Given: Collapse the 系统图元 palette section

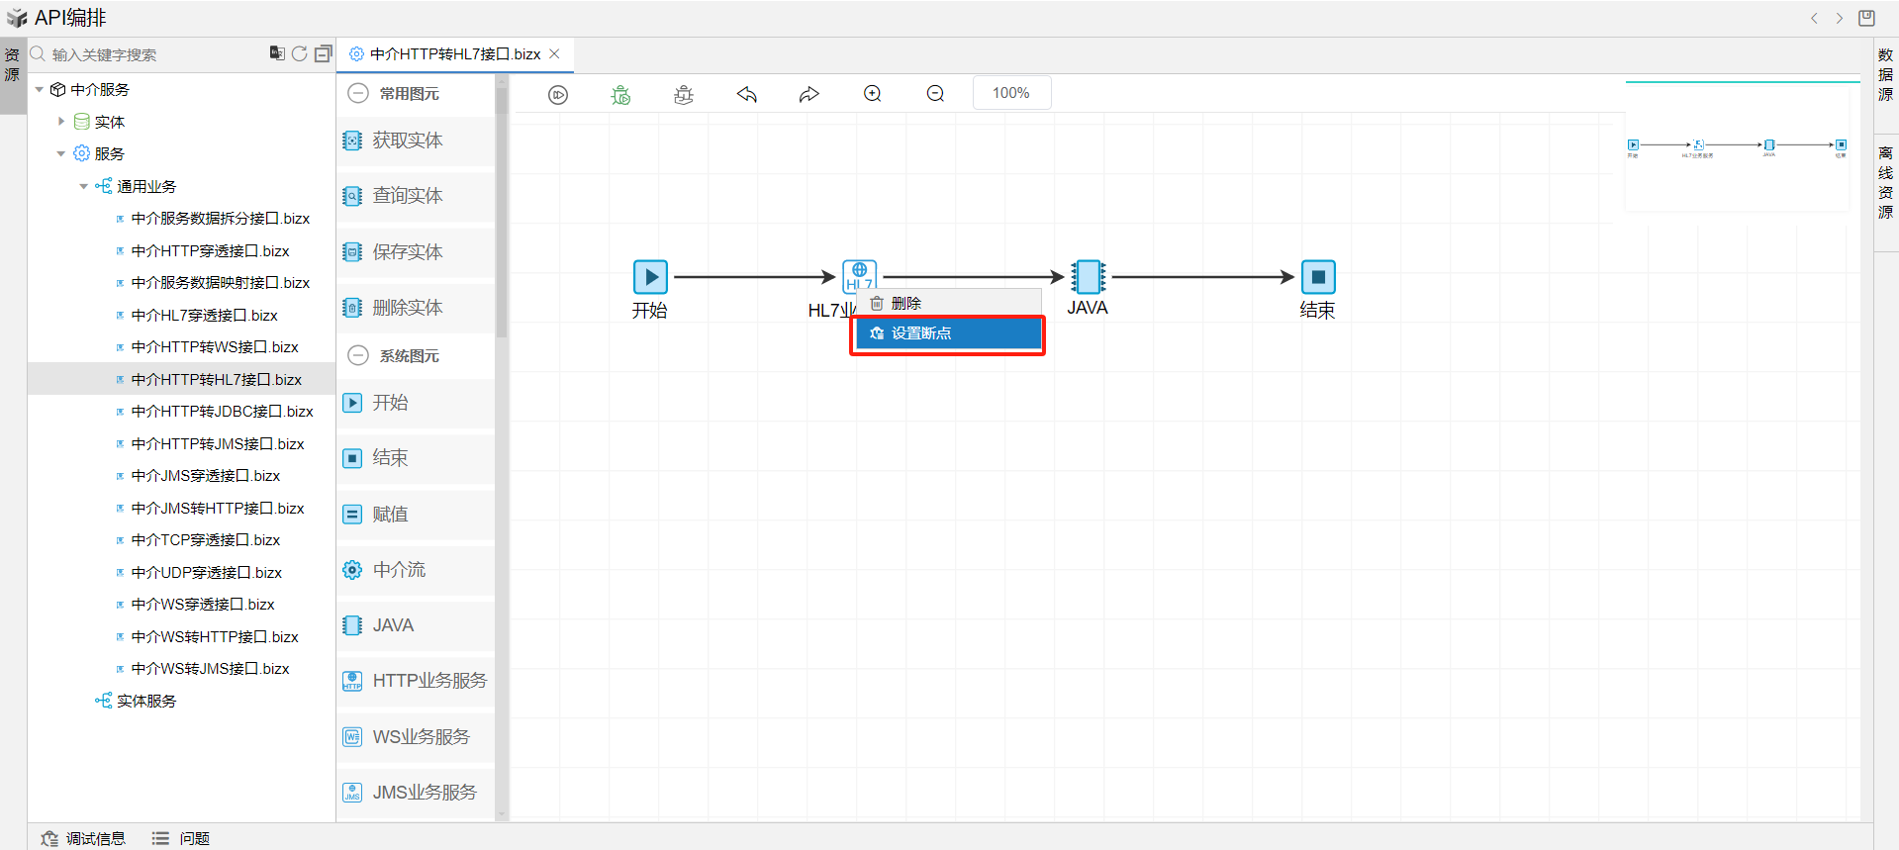Looking at the screenshot, I should 358,355.
